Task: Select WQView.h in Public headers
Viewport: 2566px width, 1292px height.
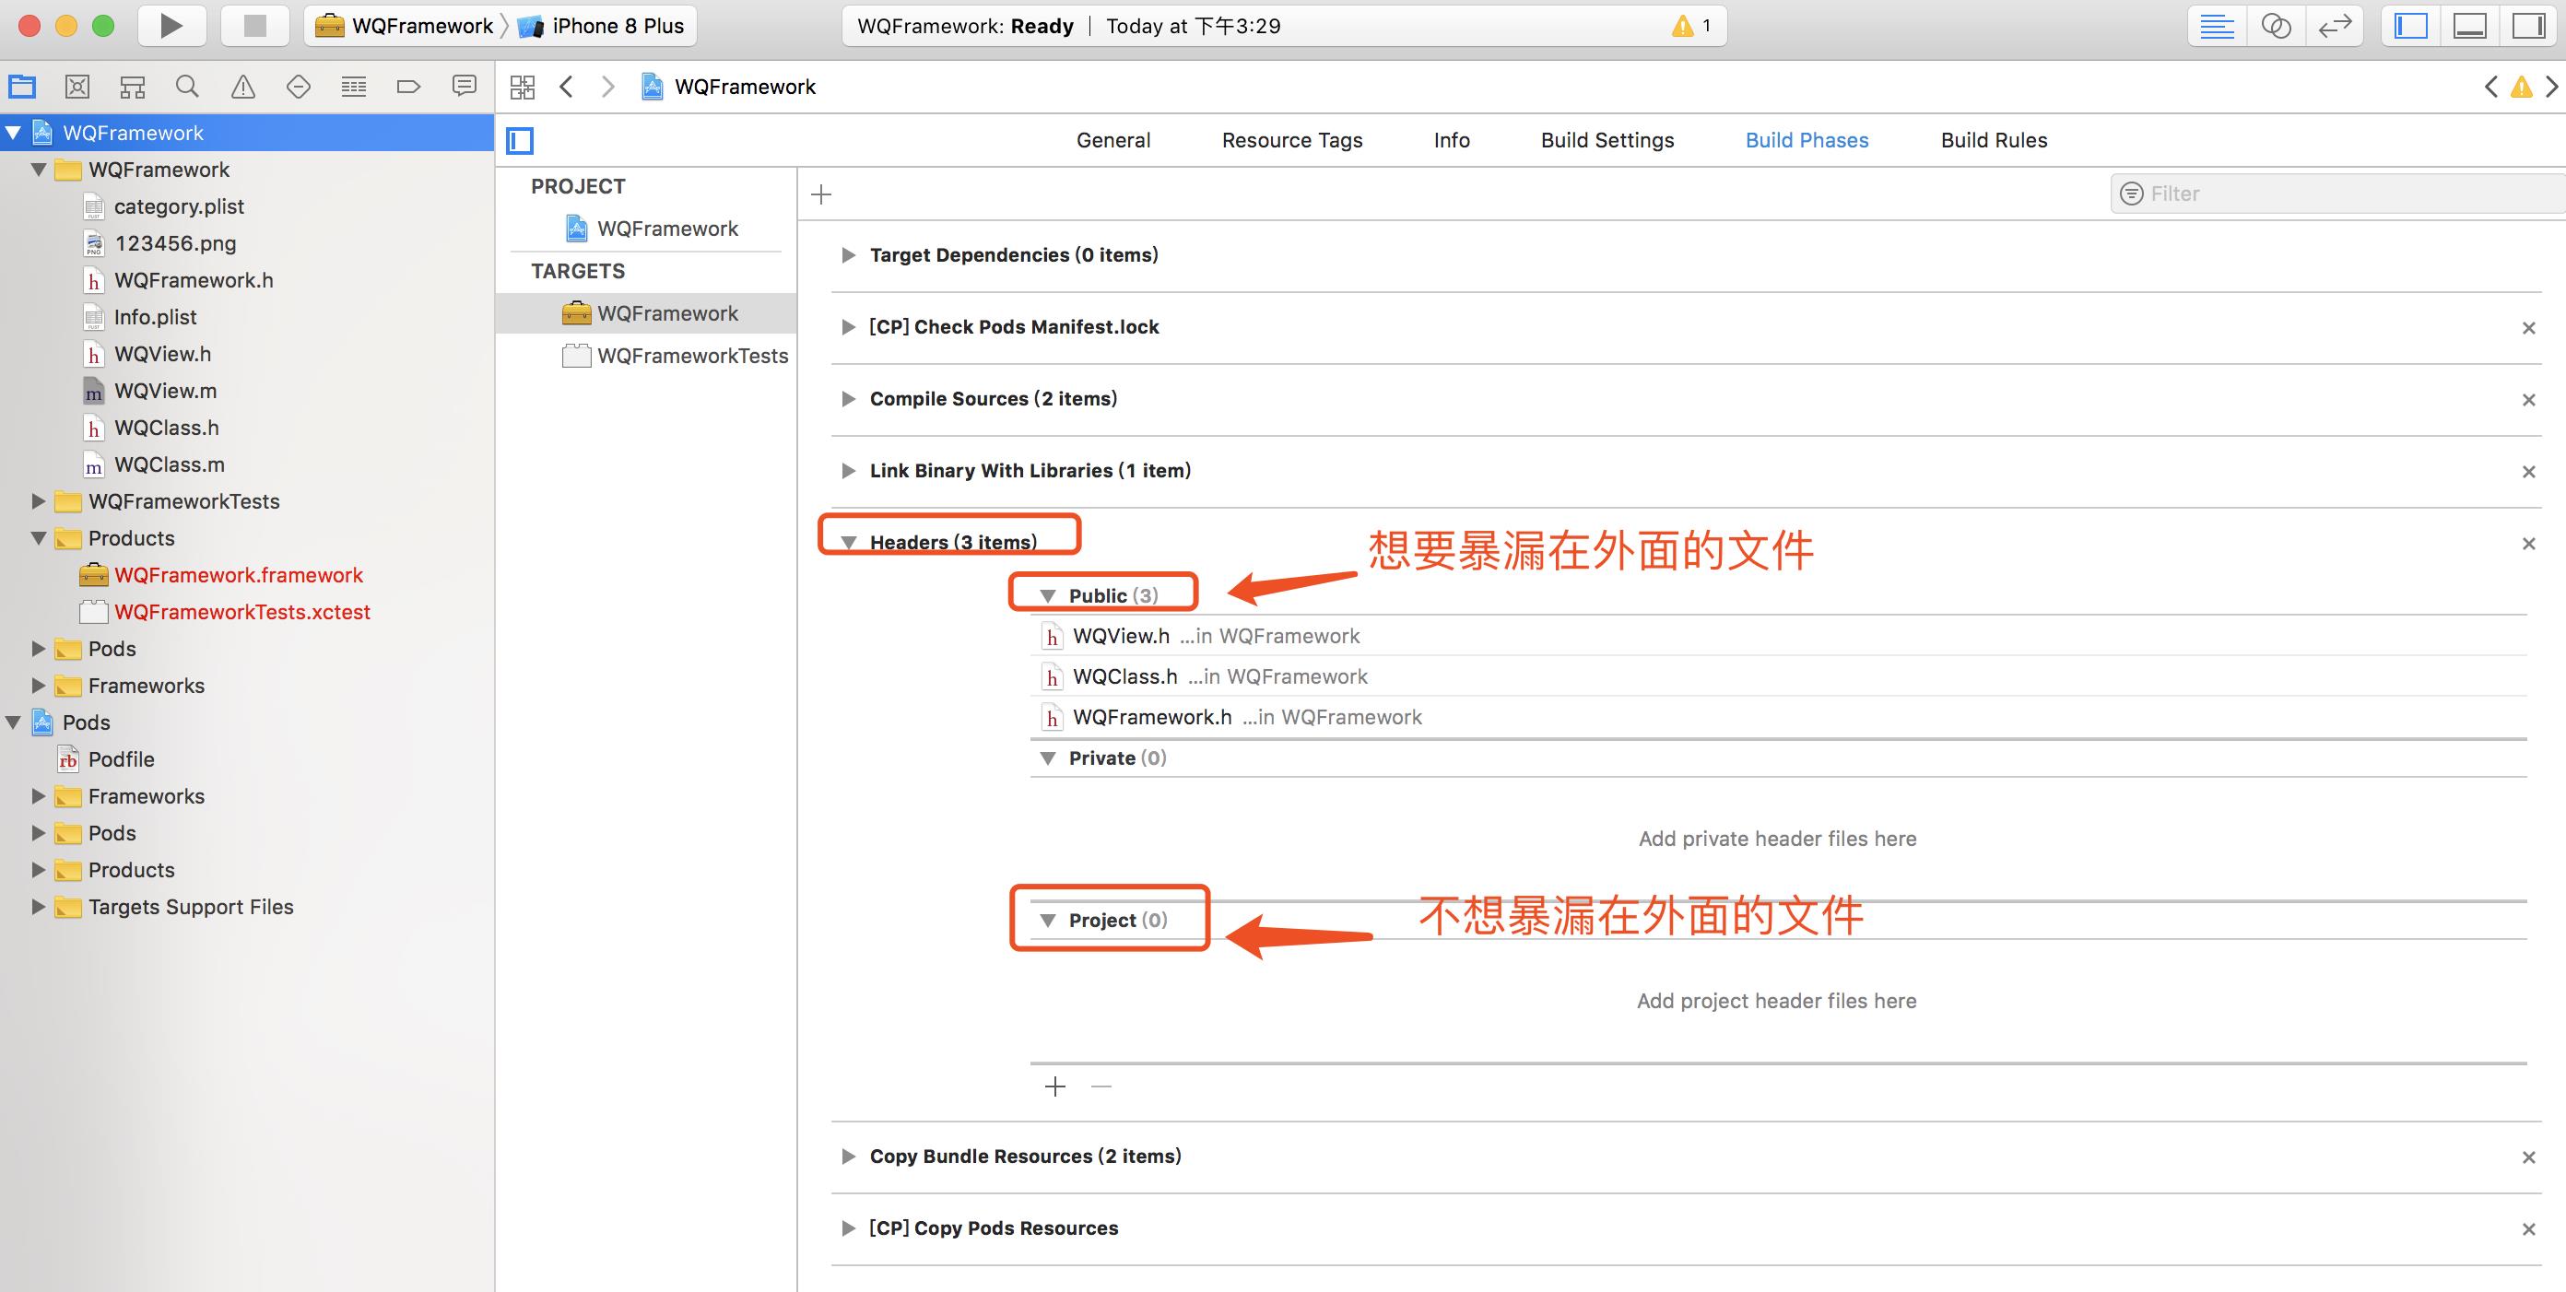Action: pos(1778,636)
